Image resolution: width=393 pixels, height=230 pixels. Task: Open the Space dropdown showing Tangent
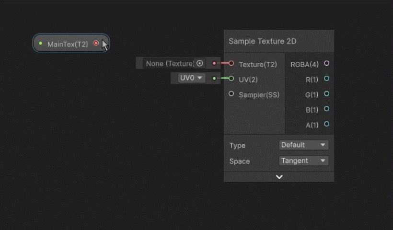(303, 161)
